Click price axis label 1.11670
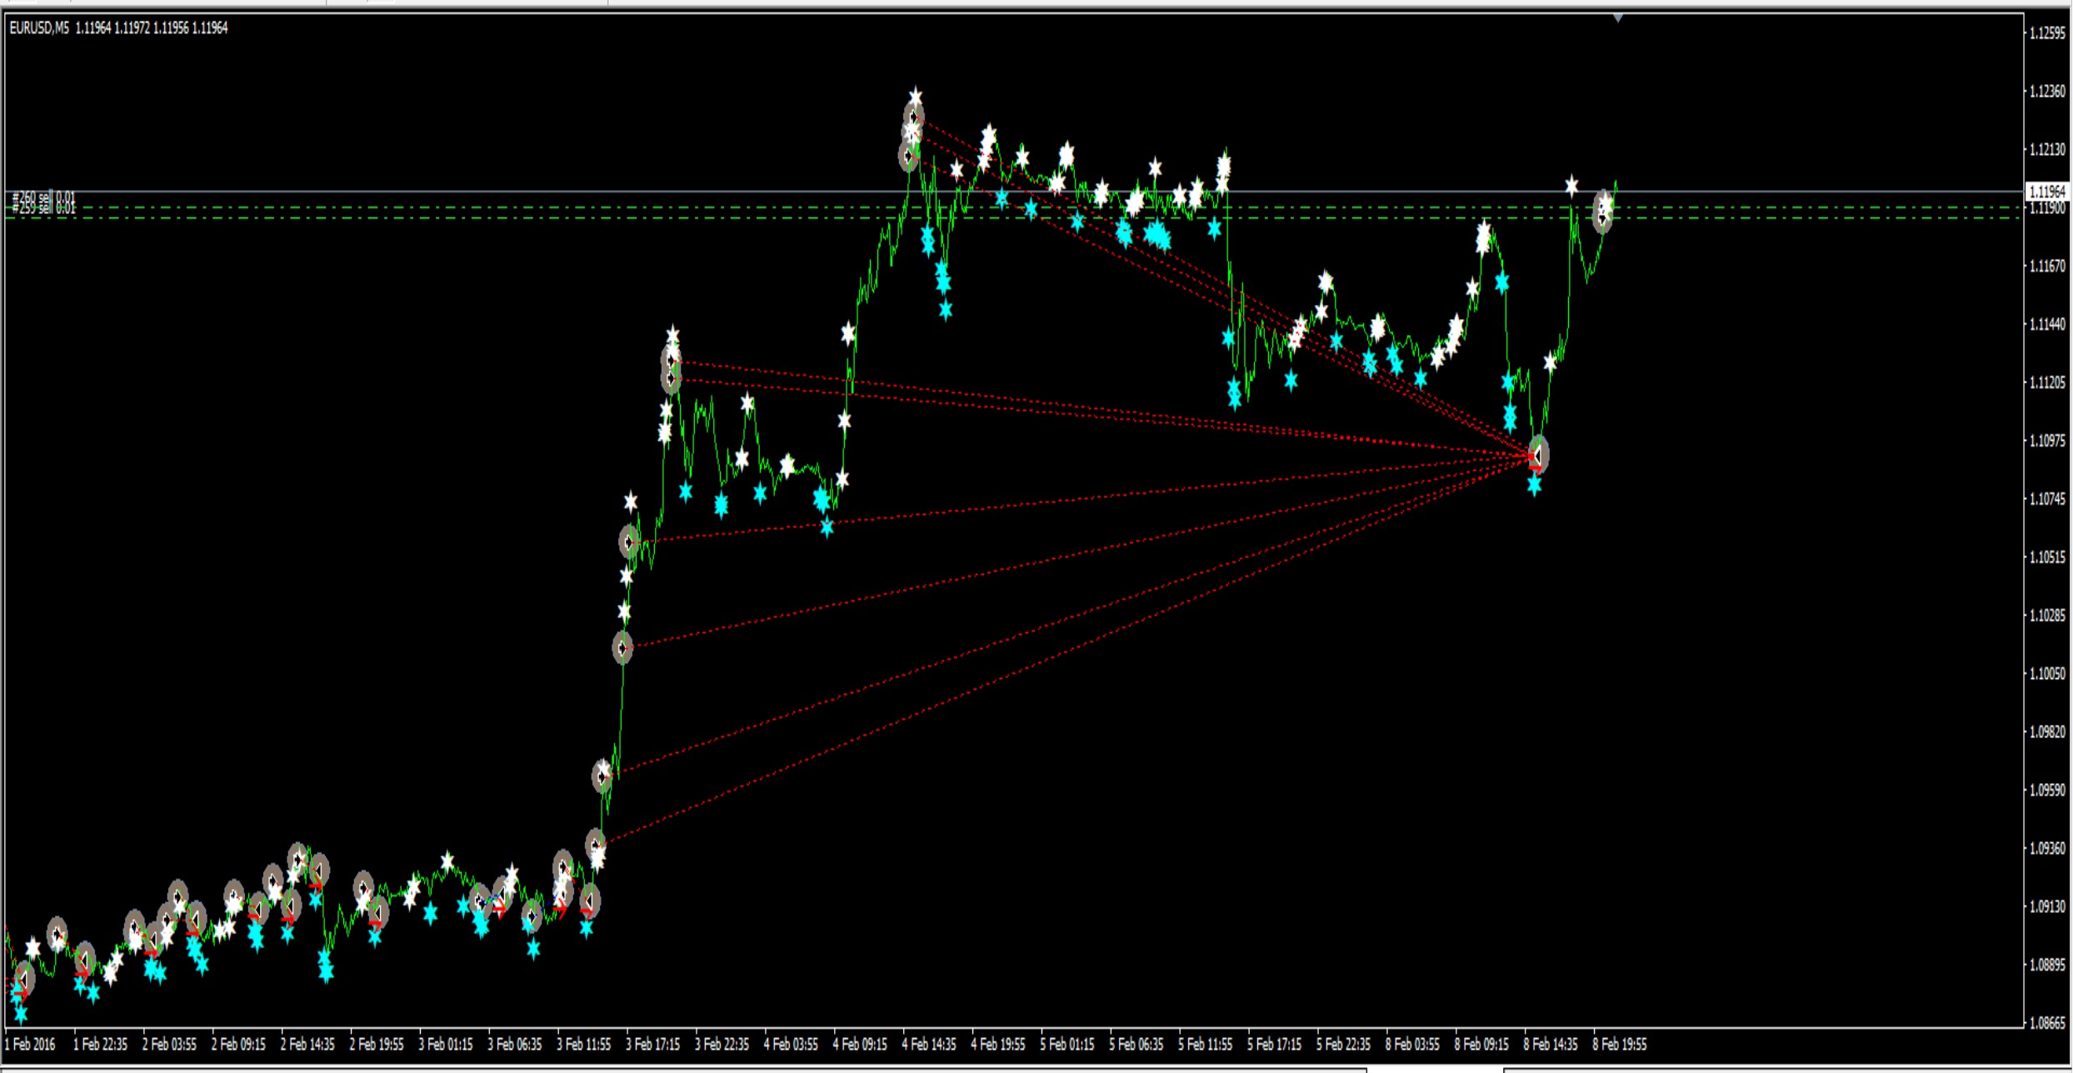This screenshot has width=2073, height=1073. click(2047, 267)
